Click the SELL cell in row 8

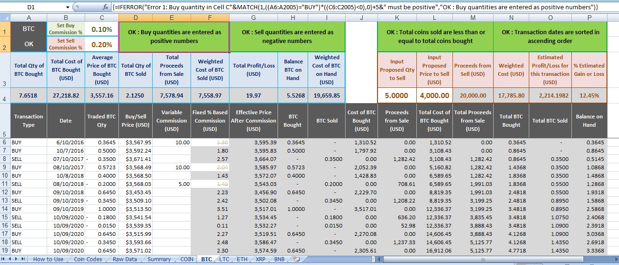29,159
